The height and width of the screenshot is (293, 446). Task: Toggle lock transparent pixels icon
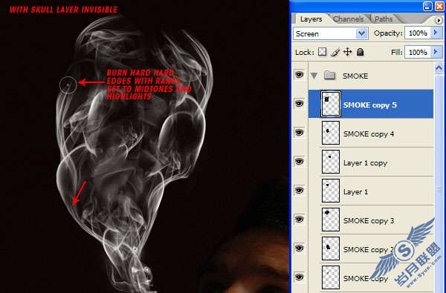[322, 52]
